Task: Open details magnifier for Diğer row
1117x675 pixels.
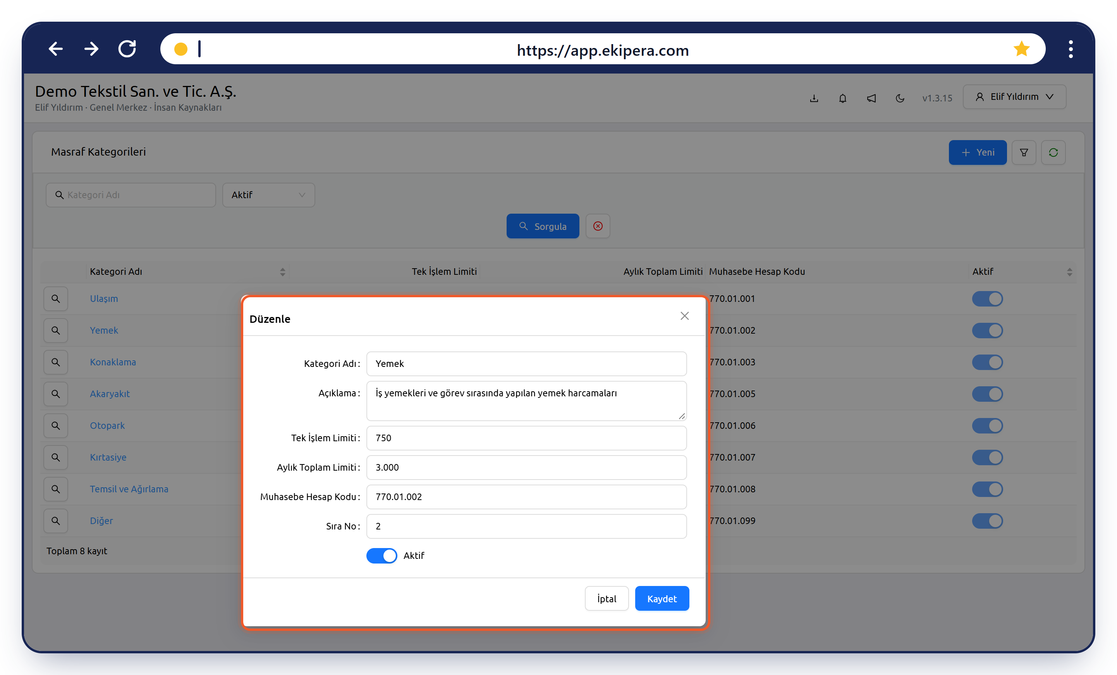Action: click(x=56, y=521)
